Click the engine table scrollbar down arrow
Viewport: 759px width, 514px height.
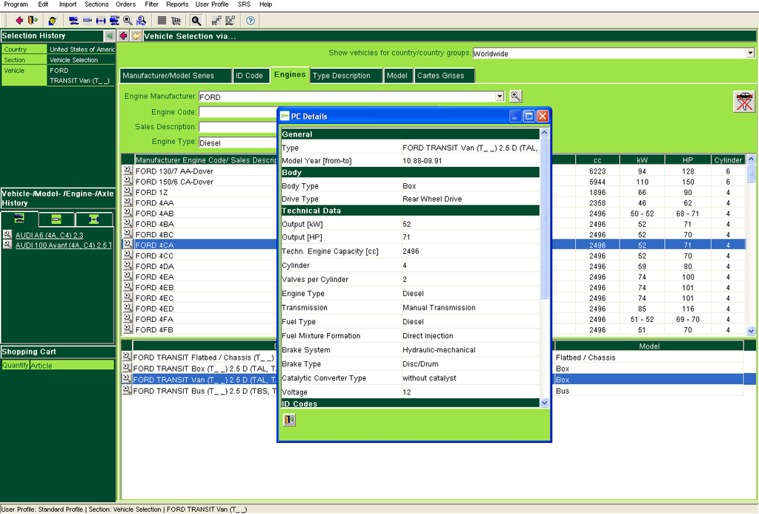click(x=751, y=331)
